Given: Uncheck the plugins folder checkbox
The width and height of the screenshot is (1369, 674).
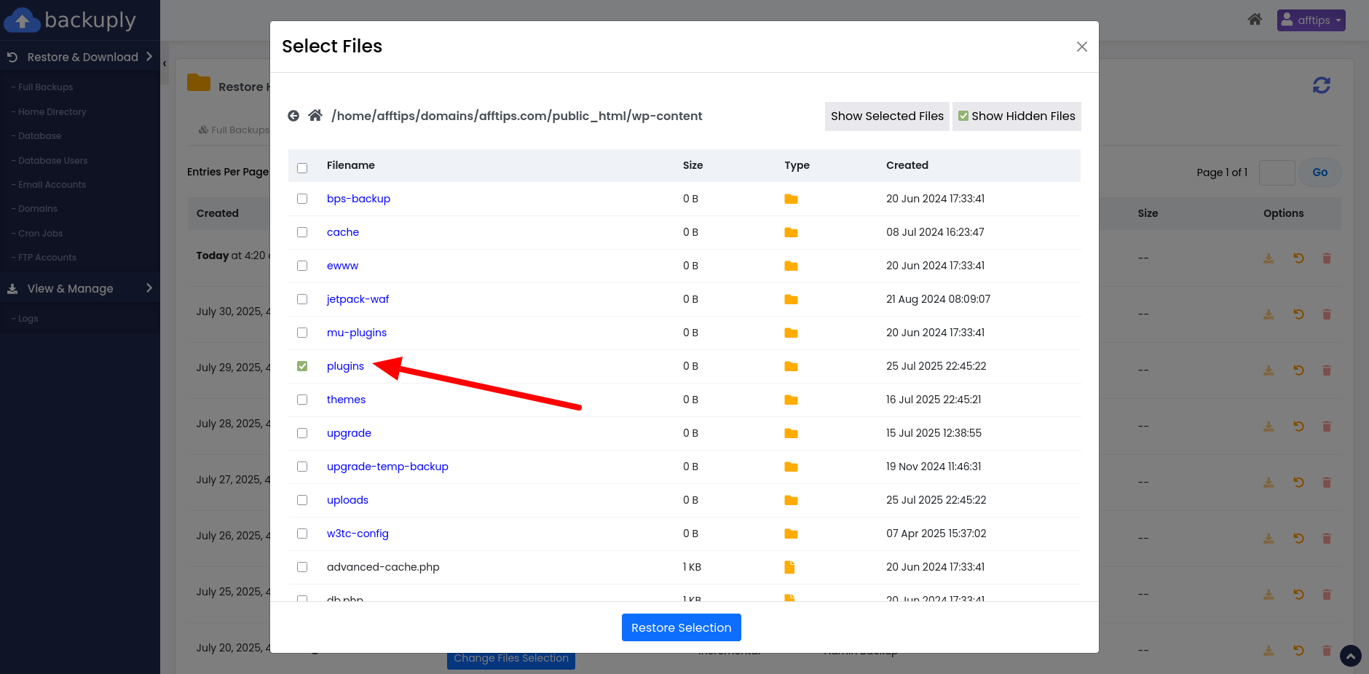Looking at the screenshot, I should point(302,366).
